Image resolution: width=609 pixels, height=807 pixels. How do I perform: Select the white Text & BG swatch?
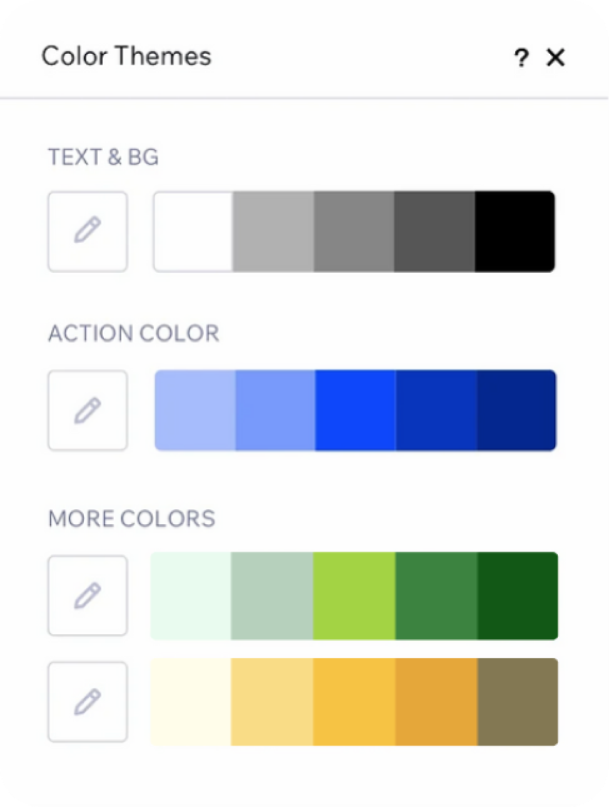coord(193,231)
